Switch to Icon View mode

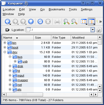coord(84,22)
